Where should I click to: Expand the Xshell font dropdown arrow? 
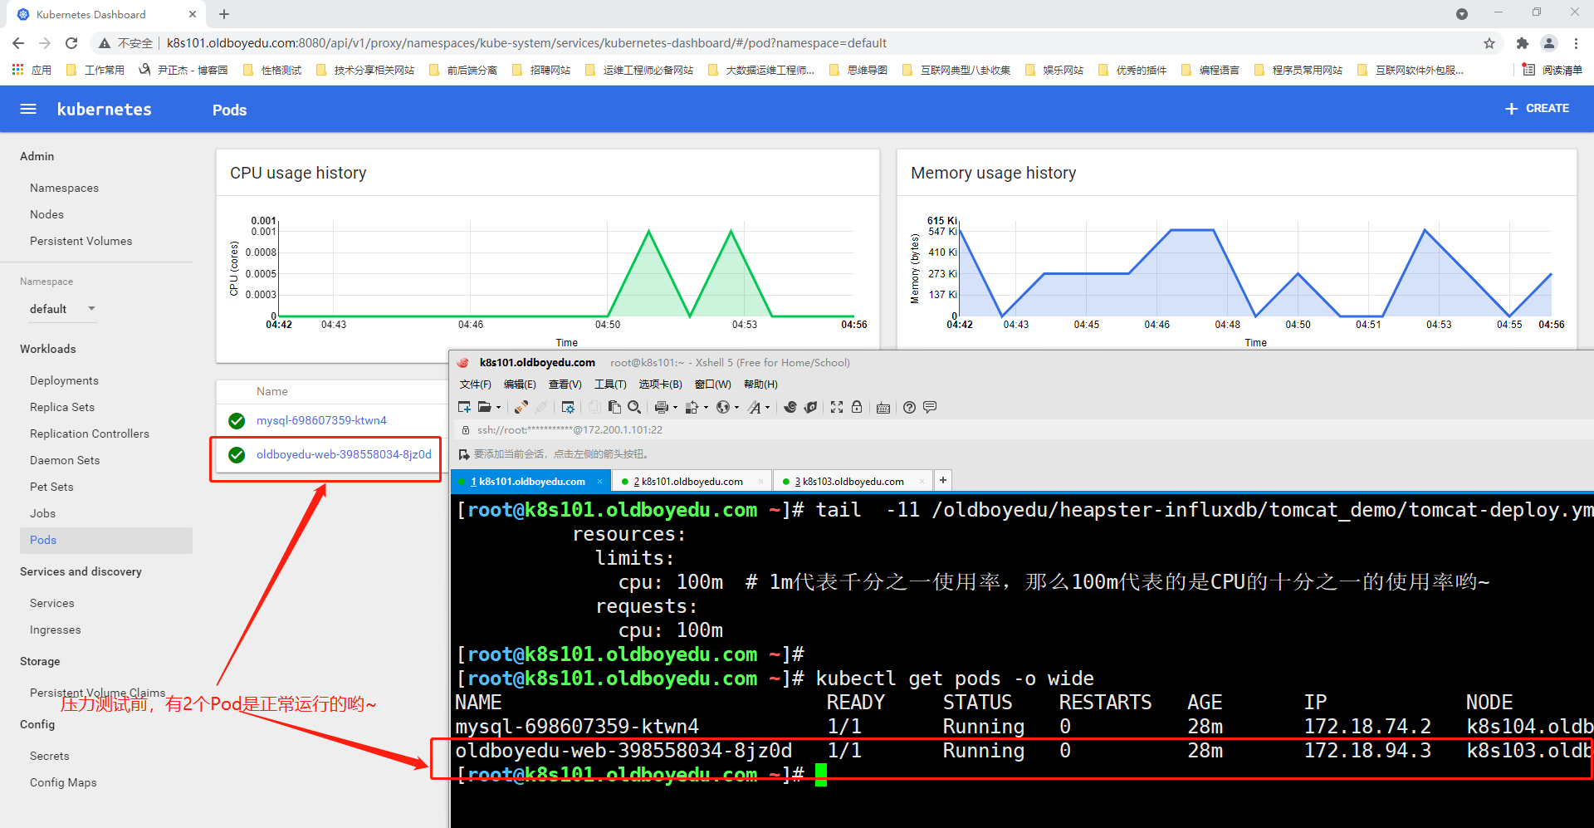pyautogui.click(x=767, y=408)
